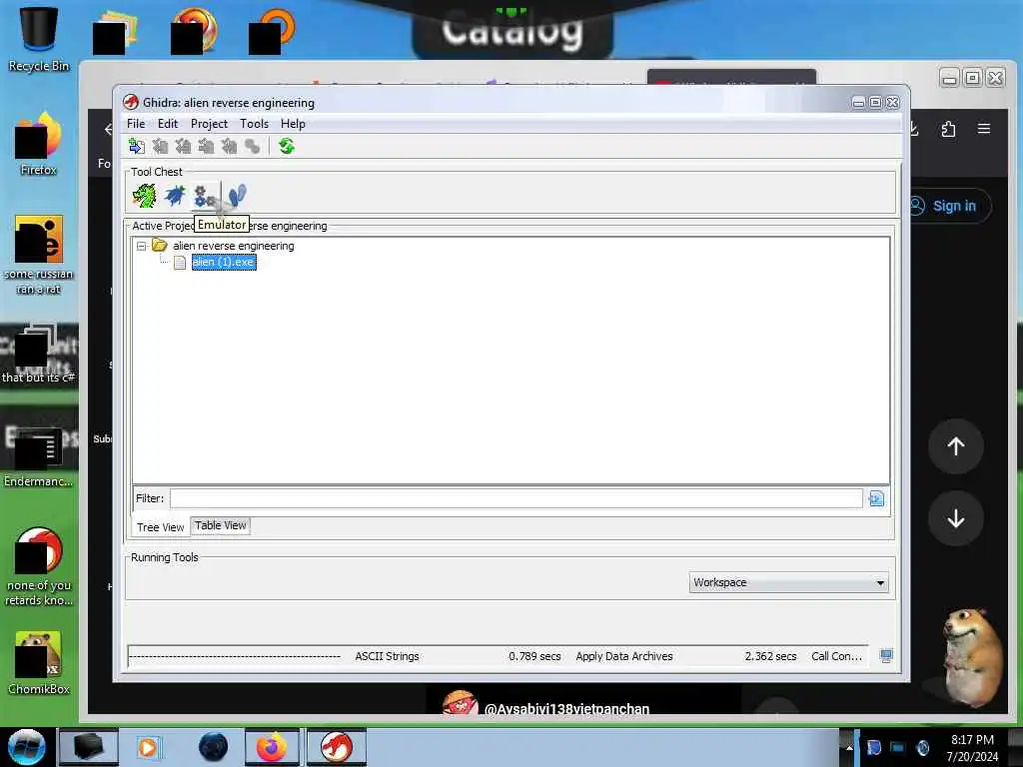The image size is (1023, 767).
Task: Launch the Emulator gears tool
Action: tap(204, 196)
